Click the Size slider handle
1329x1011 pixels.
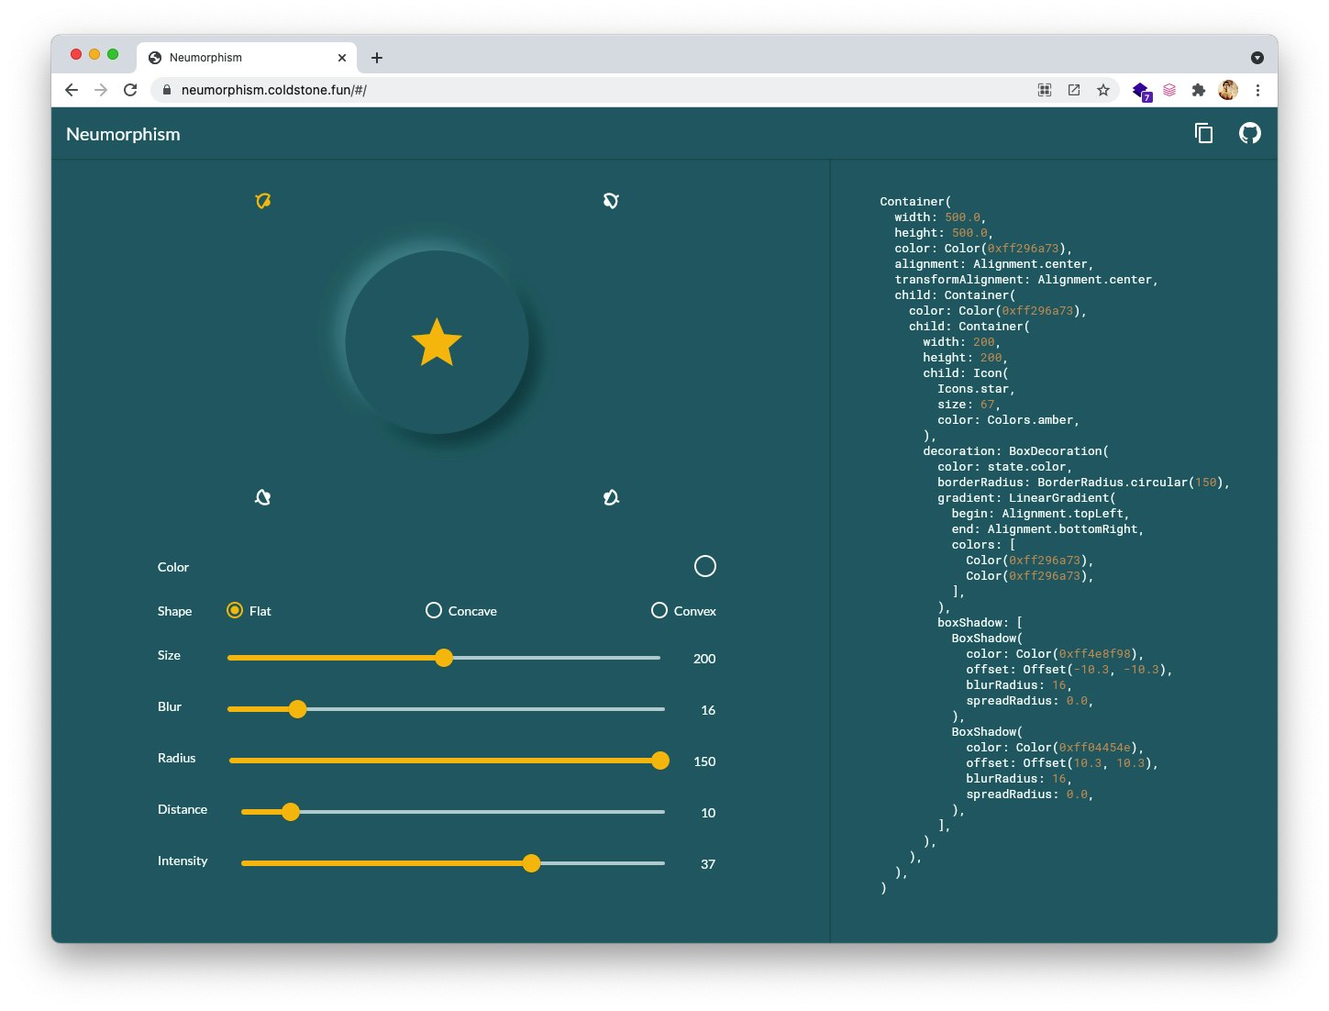click(444, 658)
